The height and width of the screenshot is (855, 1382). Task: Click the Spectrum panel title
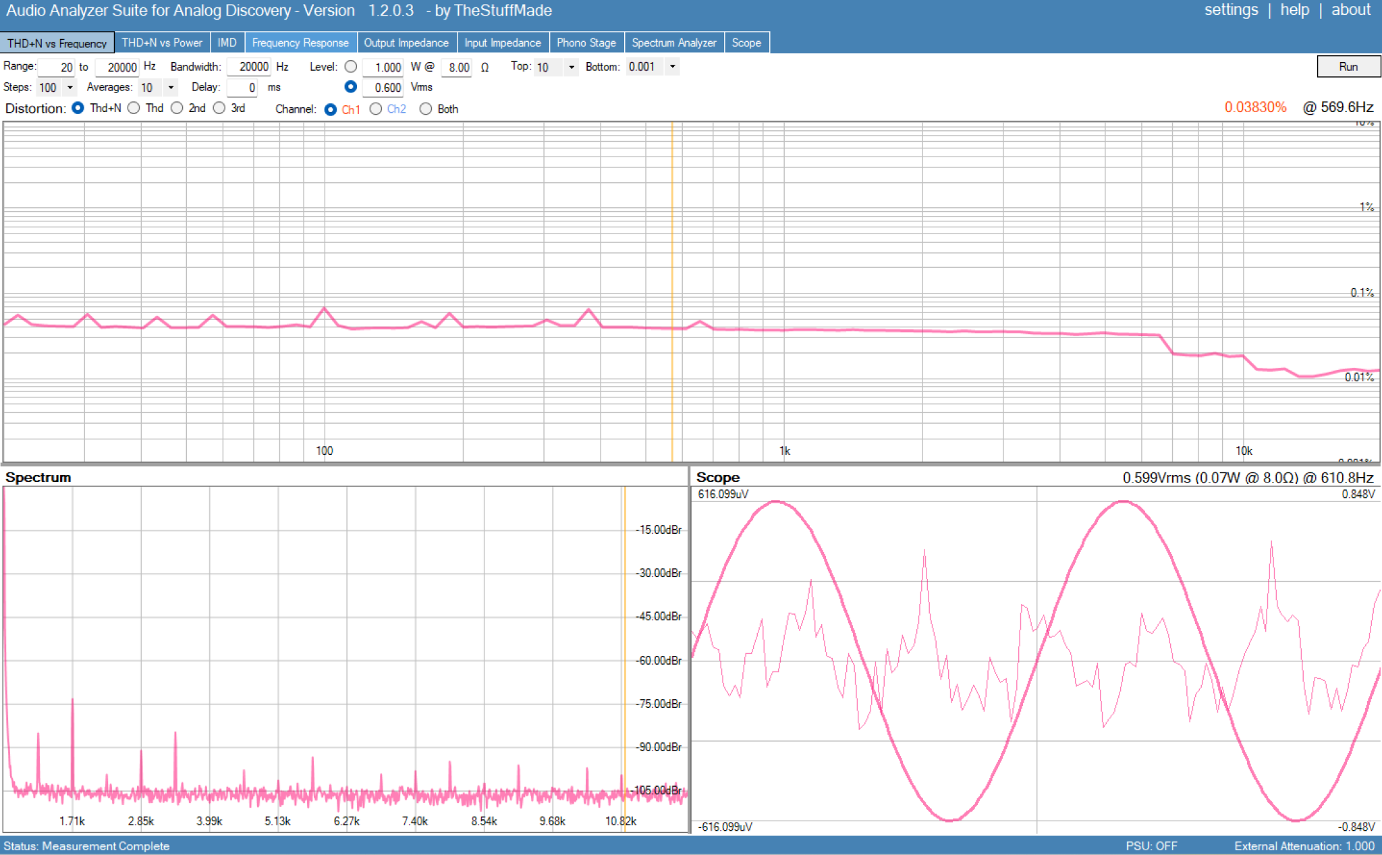[38, 477]
